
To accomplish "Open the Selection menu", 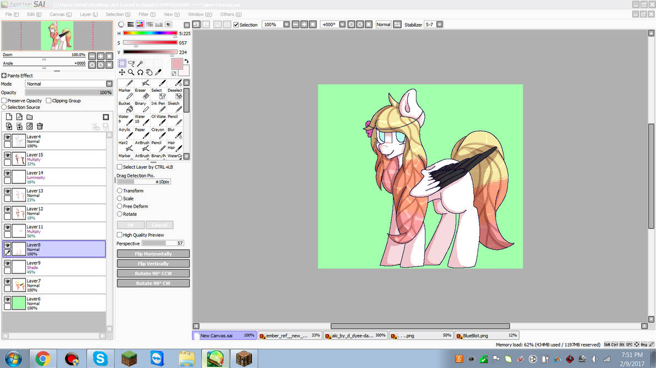I will 118,14.
